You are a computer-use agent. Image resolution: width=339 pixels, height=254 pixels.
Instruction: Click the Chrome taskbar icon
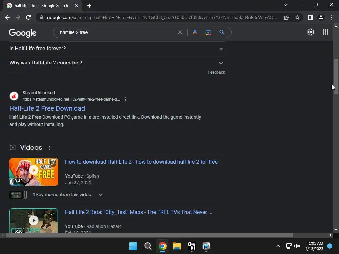(x=162, y=246)
